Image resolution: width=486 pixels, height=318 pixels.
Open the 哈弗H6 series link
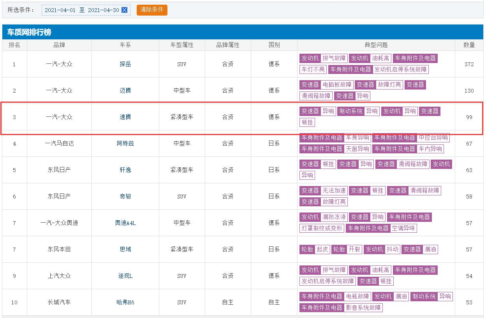(x=125, y=302)
